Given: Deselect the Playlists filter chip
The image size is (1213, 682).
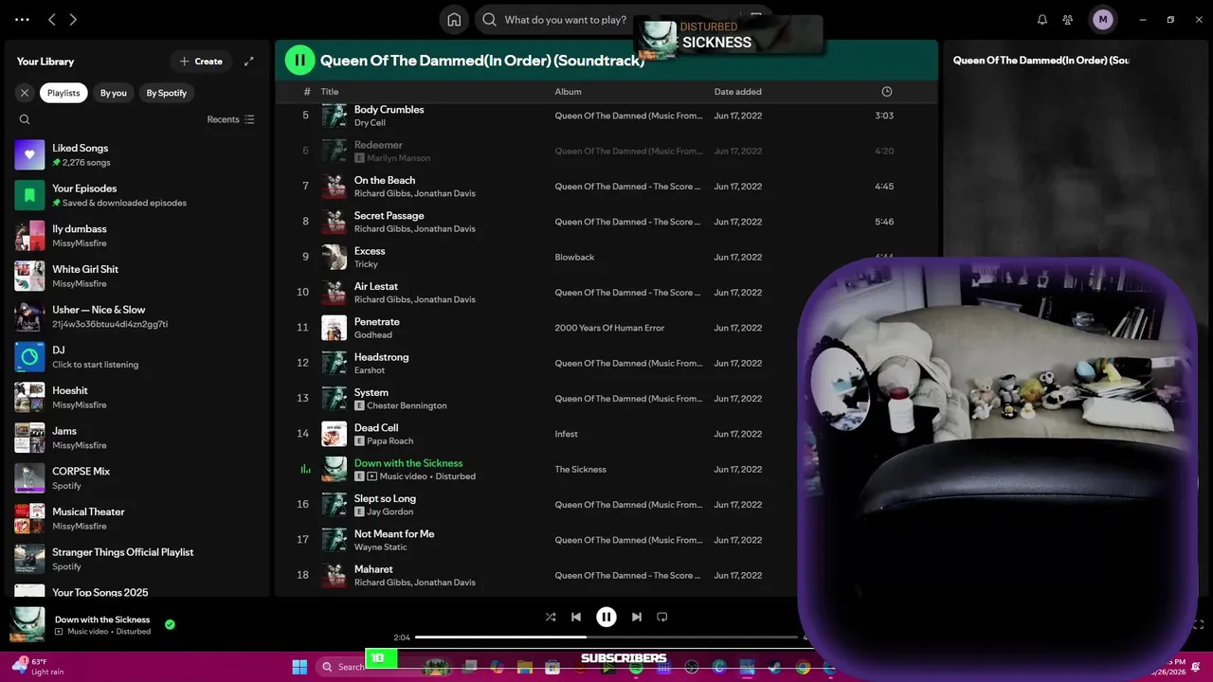Looking at the screenshot, I should pos(63,93).
